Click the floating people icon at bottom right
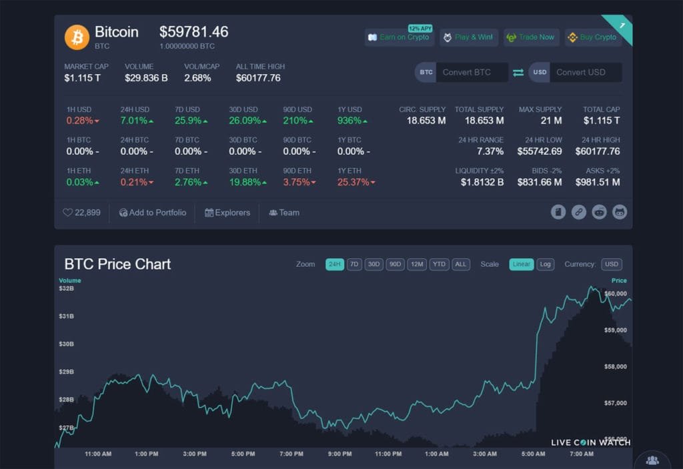Screen dimensions: 683x469 pyautogui.click(x=652, y=460)
